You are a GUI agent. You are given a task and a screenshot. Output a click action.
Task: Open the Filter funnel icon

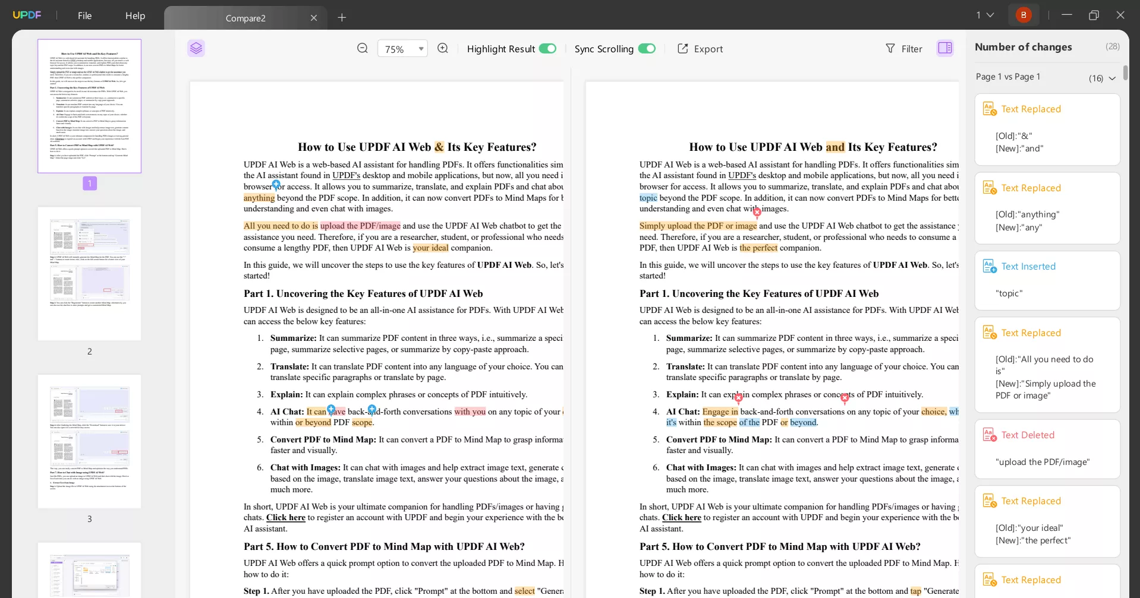tap(890, 49)
